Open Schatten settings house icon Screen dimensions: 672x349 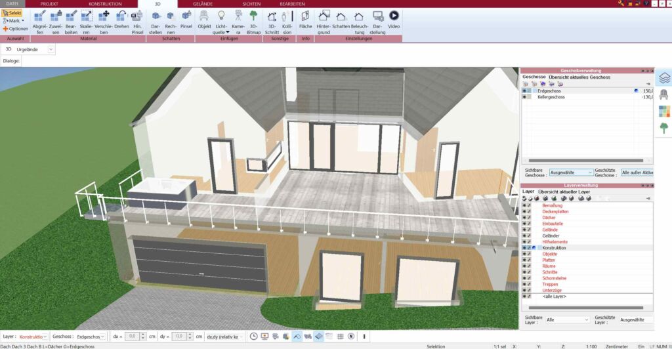coord(341,20)
